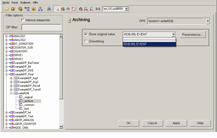Click the red G icon before the zoom icons
This screenshot has height=138, width=217.
click(x=80, y=9)
